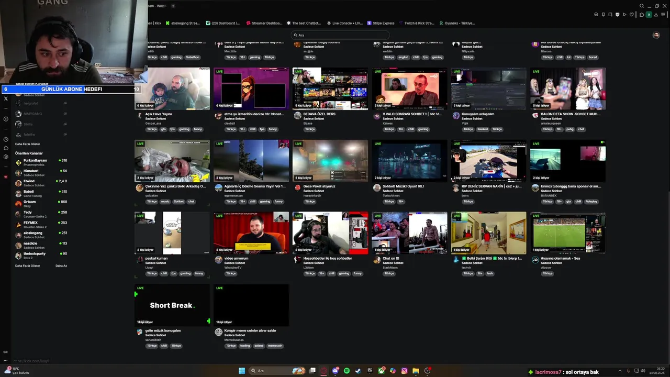The width and height of the screenshot is (670, 377).
Task: Click Kick search field Ara
Action: tap(340, 35)
